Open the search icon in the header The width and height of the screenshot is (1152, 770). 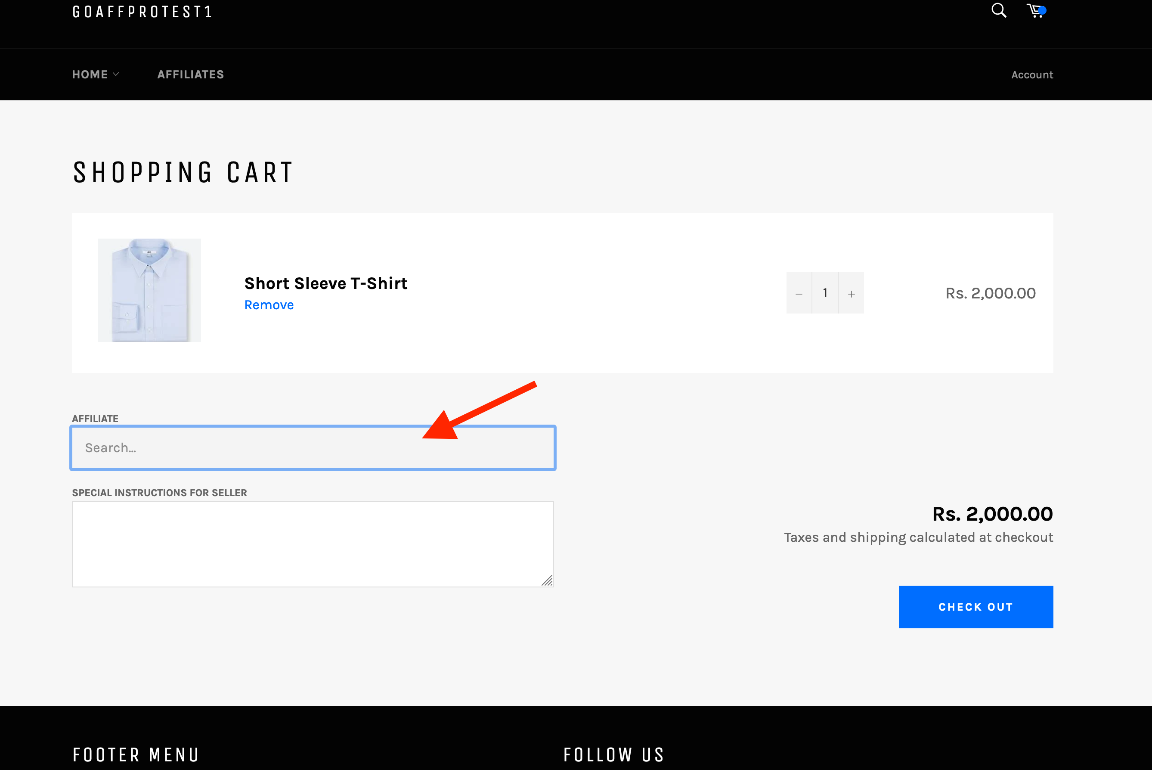[x=998, y=10]
